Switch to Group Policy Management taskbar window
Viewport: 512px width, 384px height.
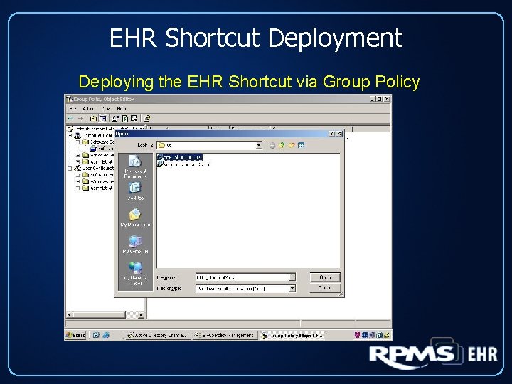coord(225,335)
